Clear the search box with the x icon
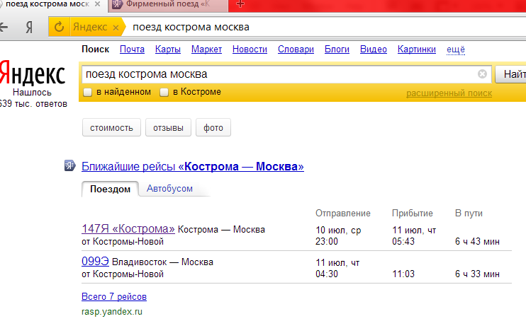Image resolution: width=526 pixels, height=321 pixels. pos(482,74)
